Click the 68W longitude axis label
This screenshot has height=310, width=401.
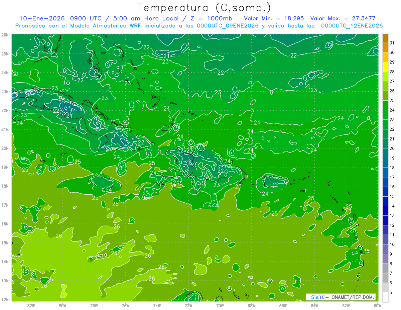pyautogui.click(x=252, y=305)
